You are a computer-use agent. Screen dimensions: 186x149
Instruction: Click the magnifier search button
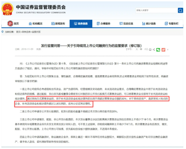tap(180, 10)
